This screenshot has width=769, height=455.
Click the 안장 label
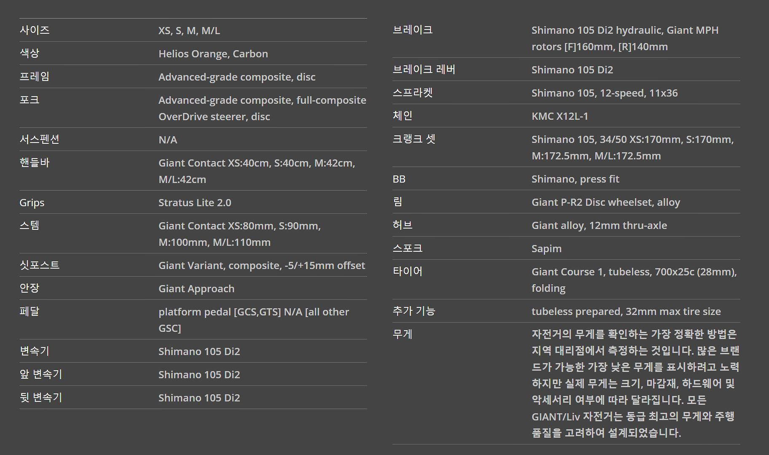(x=30, y=288)
